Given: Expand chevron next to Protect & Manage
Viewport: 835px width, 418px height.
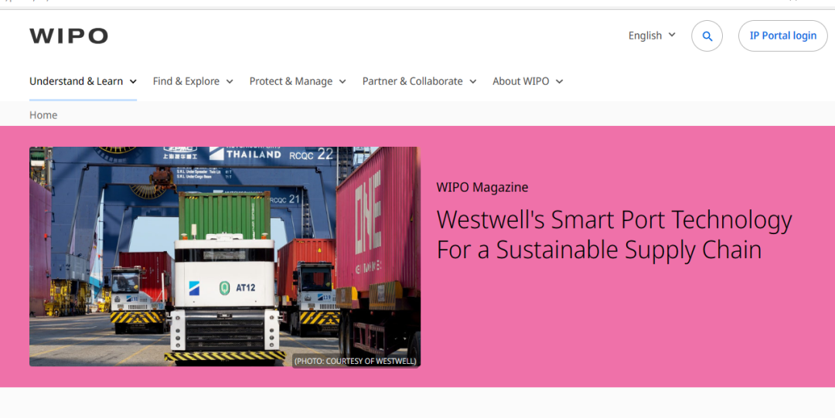Looking at the screenshot, I should [343, 81].
